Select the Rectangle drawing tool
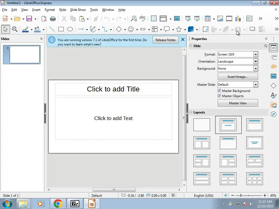Viewport: 279px width, 209px height. (x=61, y=29)
